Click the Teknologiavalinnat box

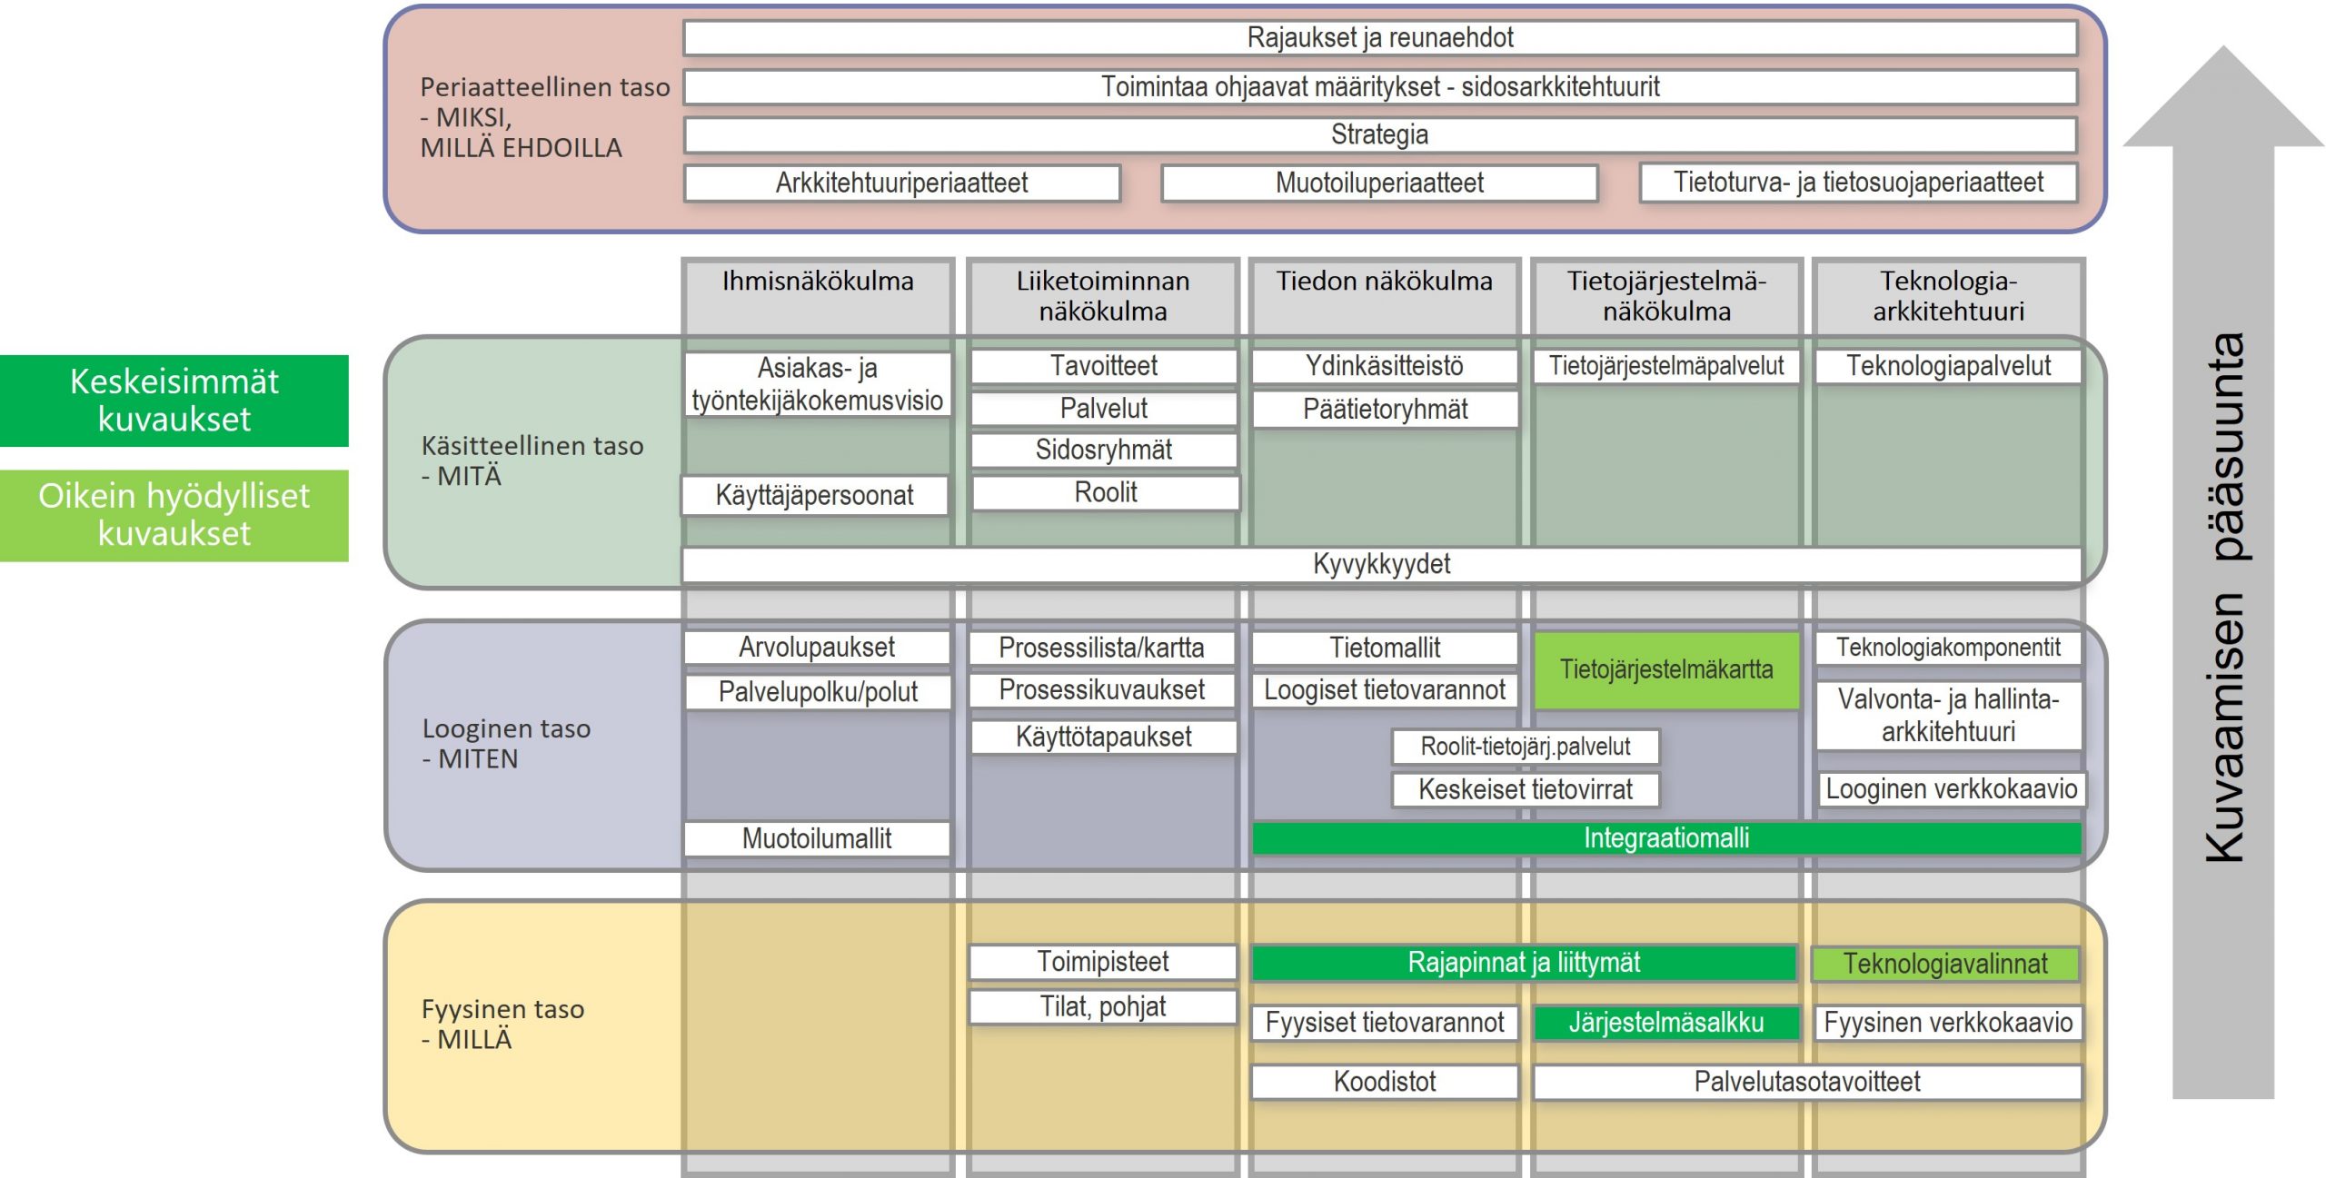point(1945,963)
